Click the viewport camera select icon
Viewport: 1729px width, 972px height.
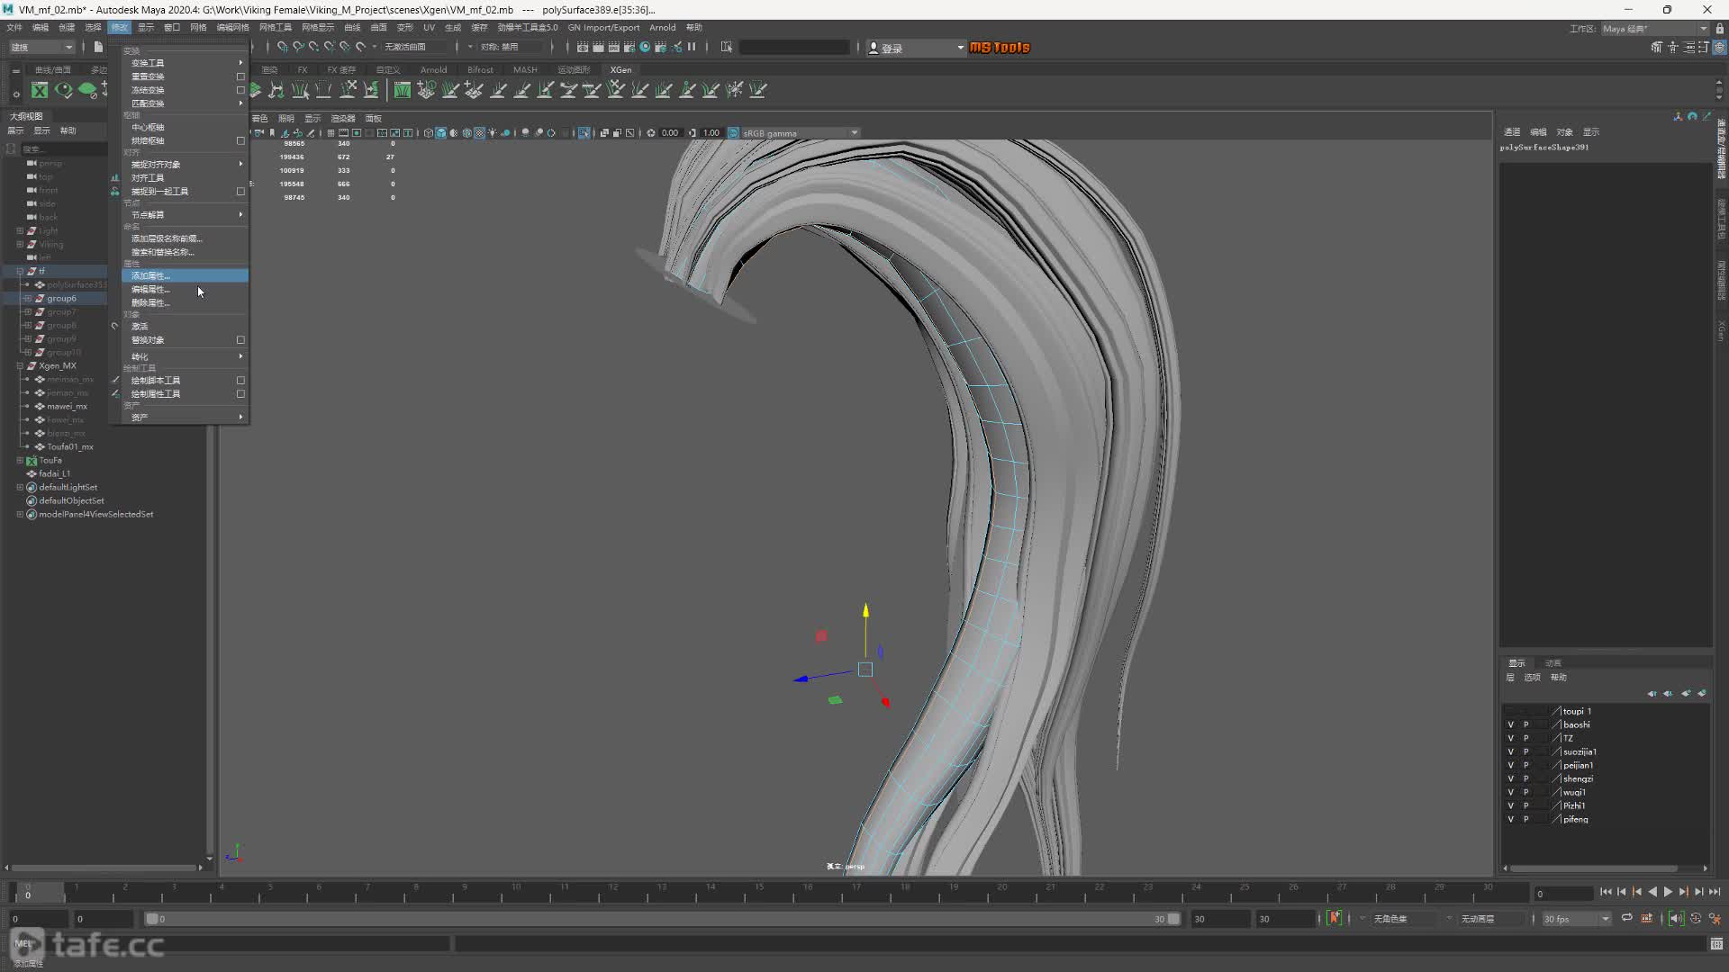pyautogui.click(x=259, y=133)
